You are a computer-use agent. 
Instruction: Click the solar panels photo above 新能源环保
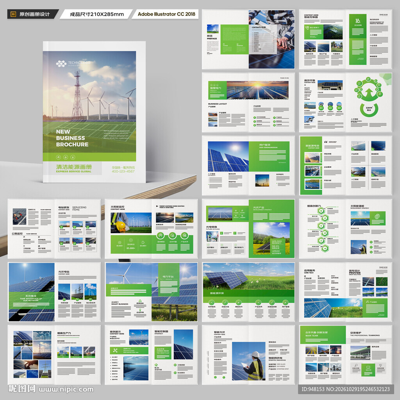(248, 277)
